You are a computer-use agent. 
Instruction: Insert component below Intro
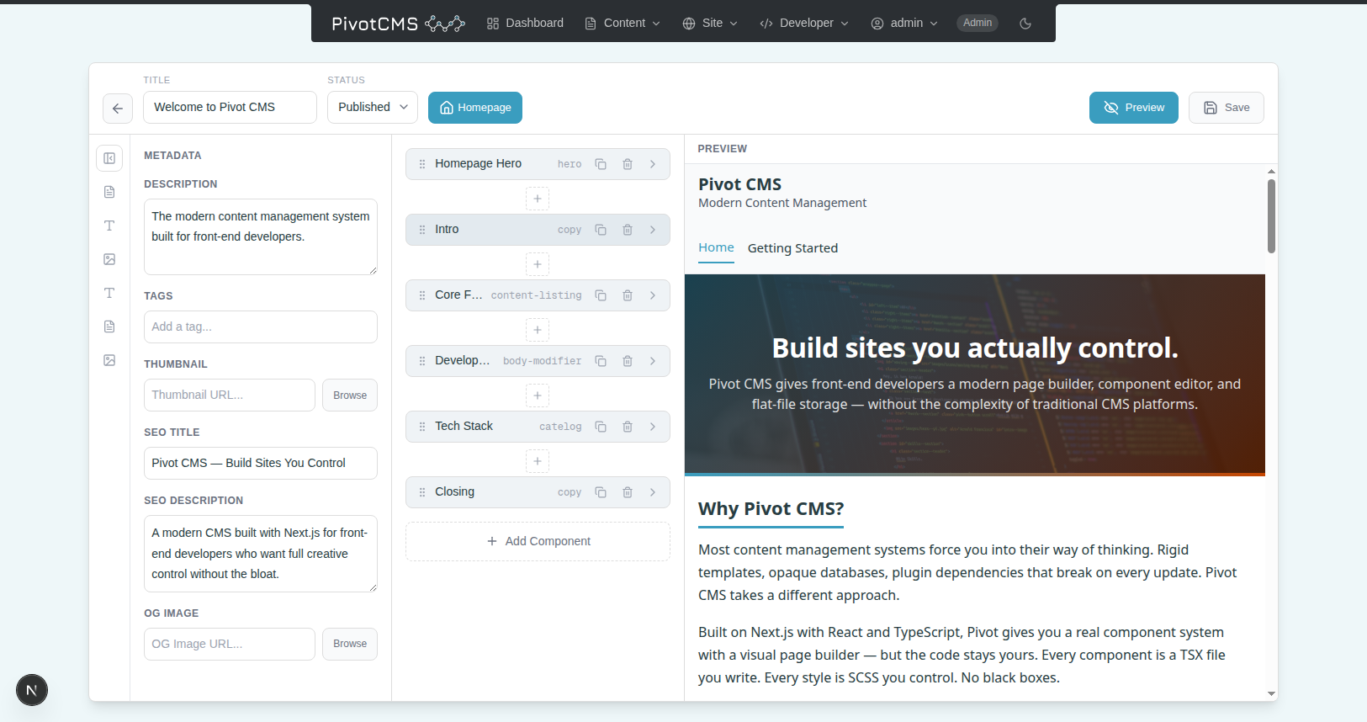tap(538, 264)
